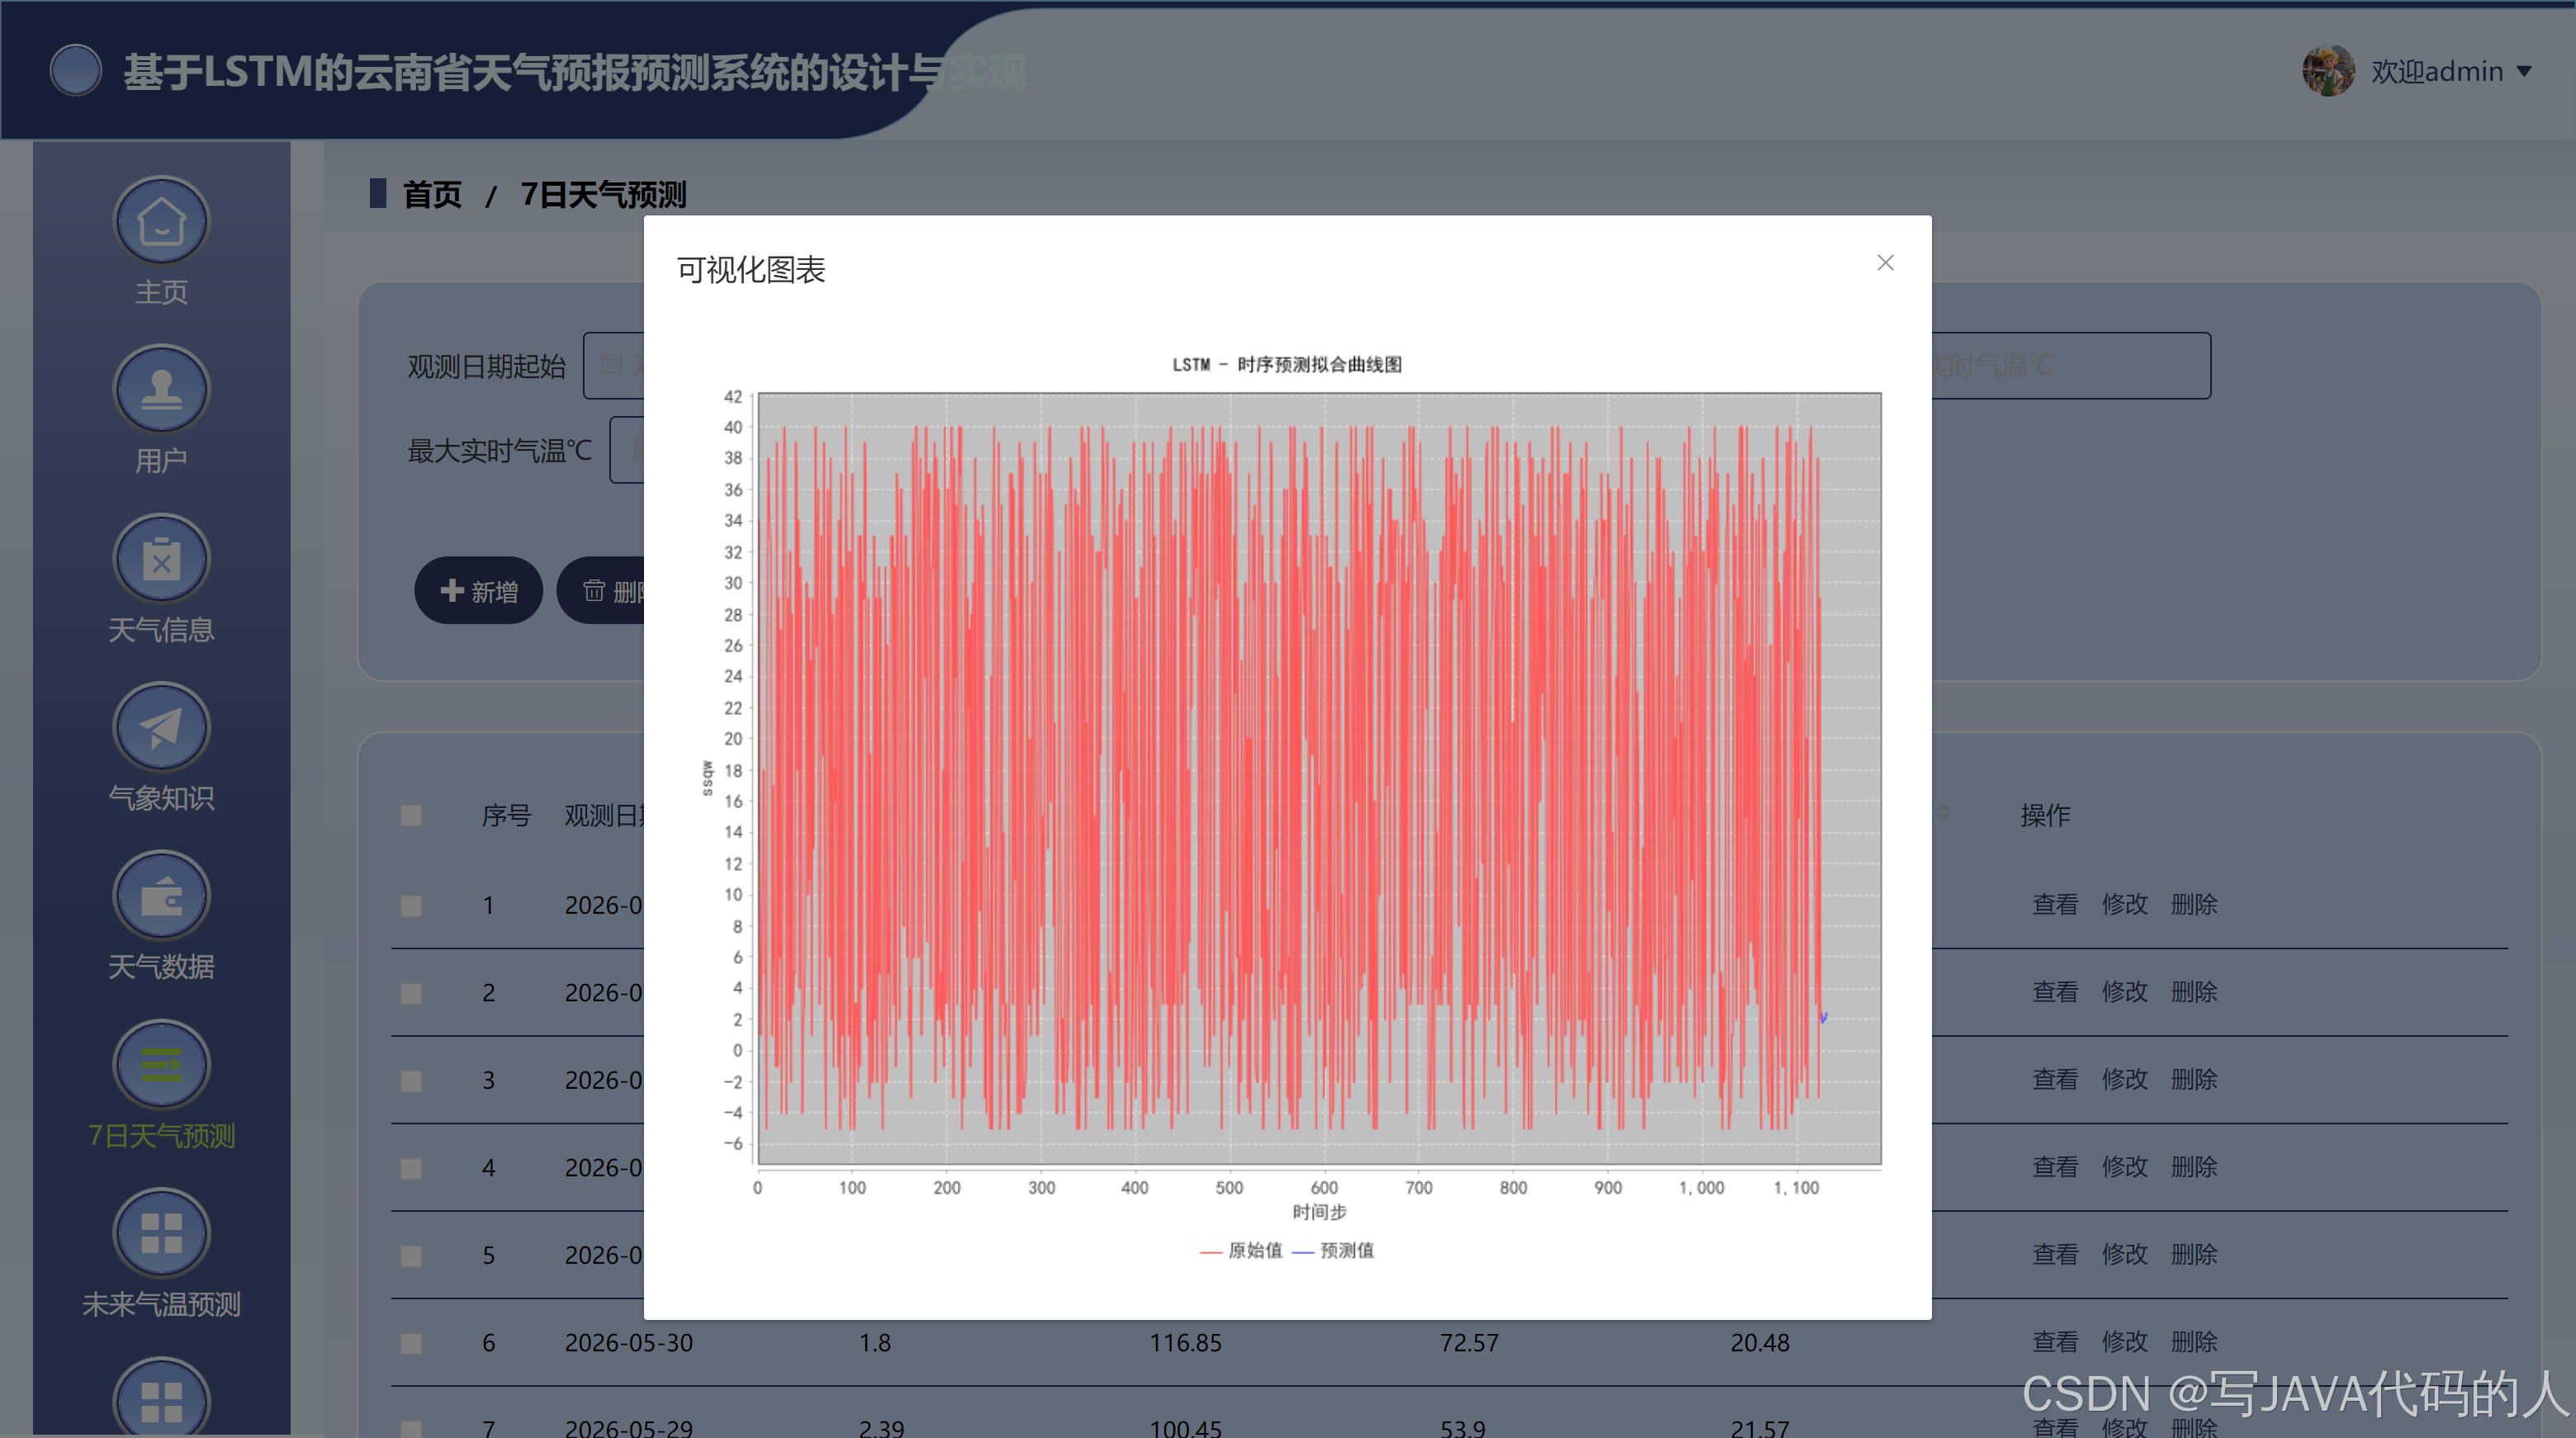Click the 新增 add button
Viewport: 2576px width, 1438px height.
(x=478, y=591)
